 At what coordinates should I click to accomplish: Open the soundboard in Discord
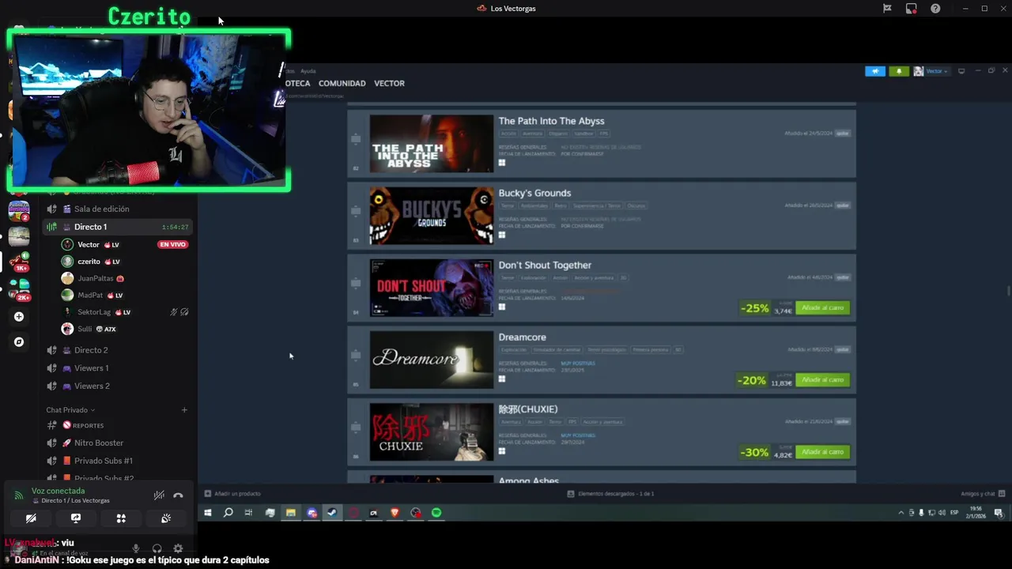(x=166, y=518)
